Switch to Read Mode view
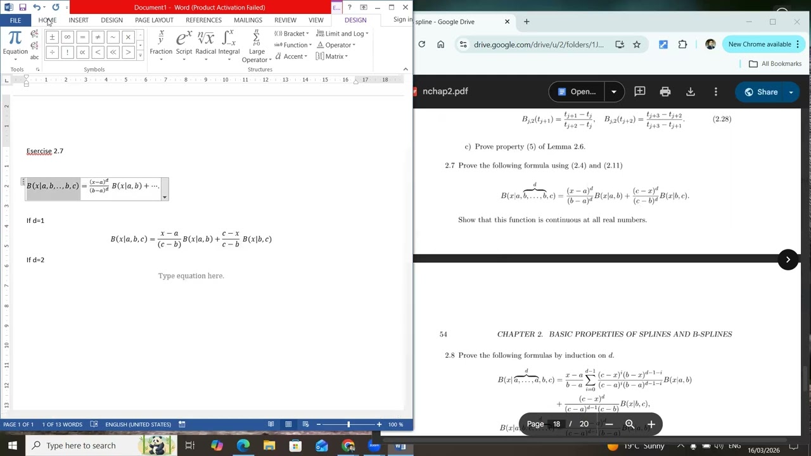811x456 pixels. tap(271, 424)
